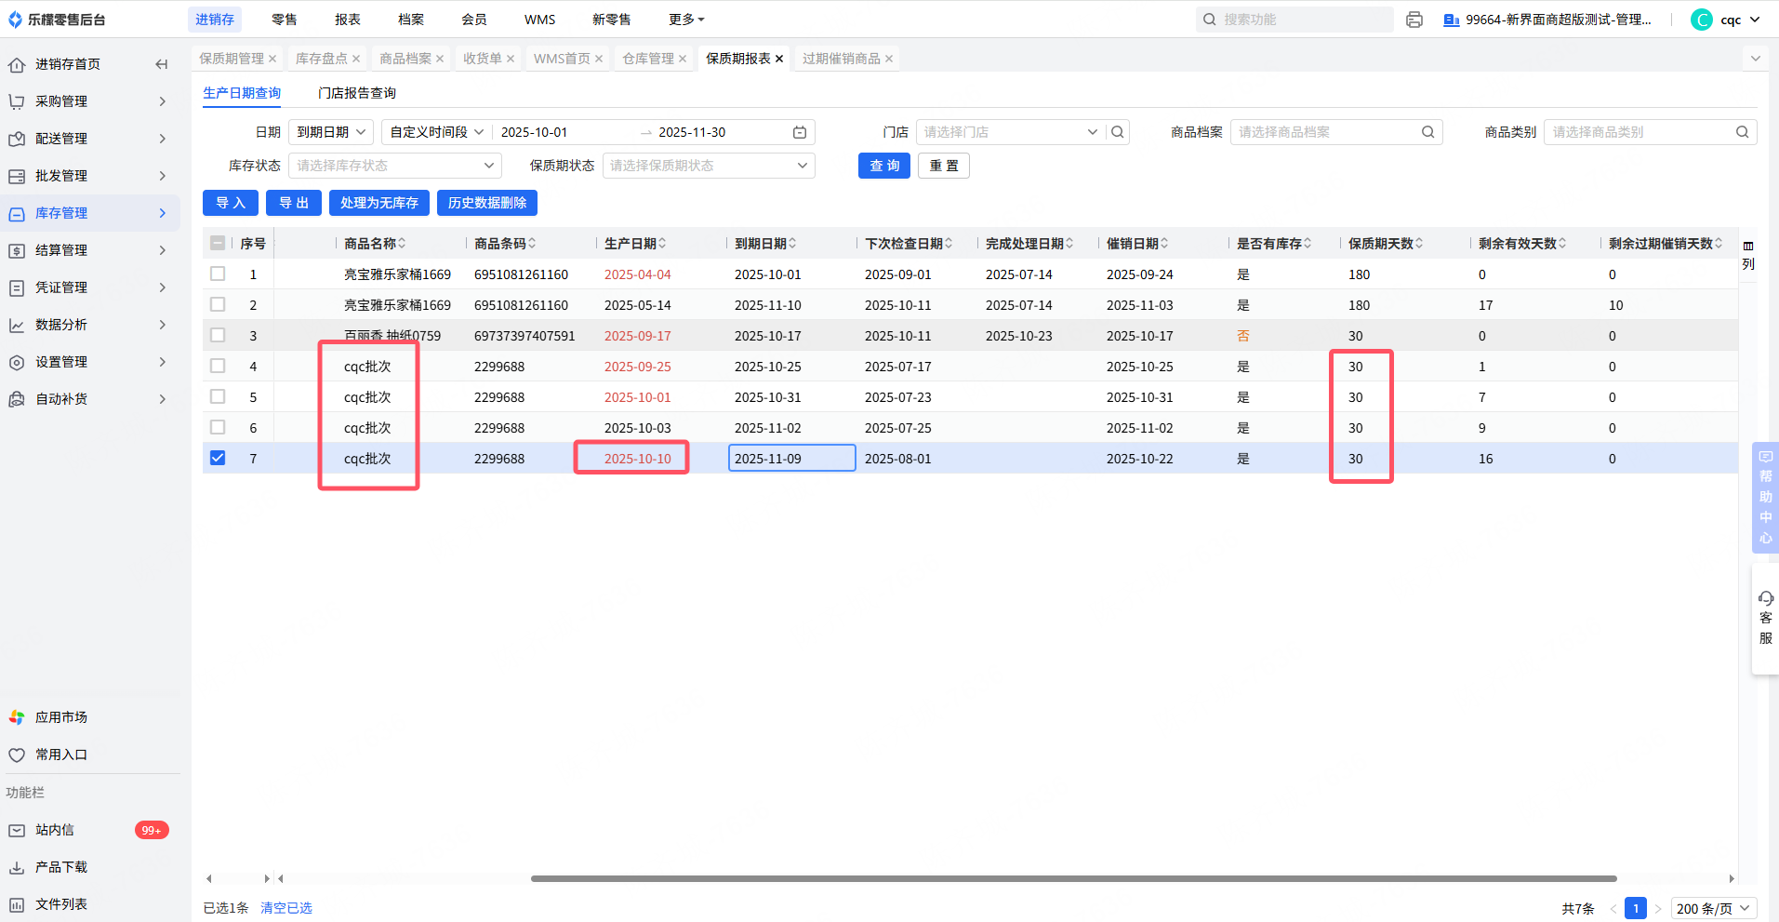Click the 客服 customer service icon
Viewport: 1779px width, 922px height.
click(x=1765, y=617)
